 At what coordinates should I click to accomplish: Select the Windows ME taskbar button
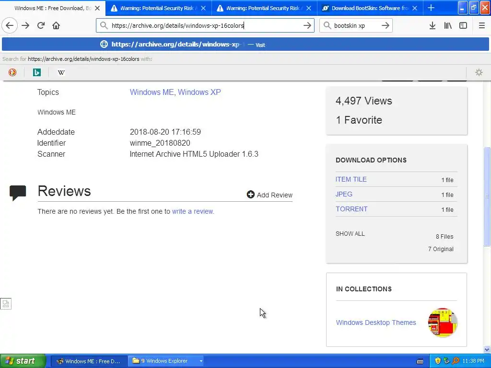coord(89,361)
